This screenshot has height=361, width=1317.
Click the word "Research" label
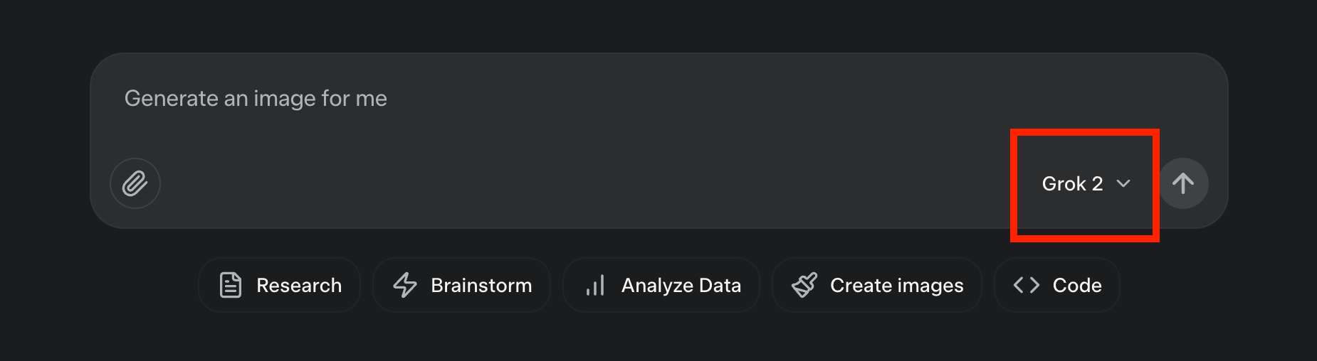click(x=299, y=285)
